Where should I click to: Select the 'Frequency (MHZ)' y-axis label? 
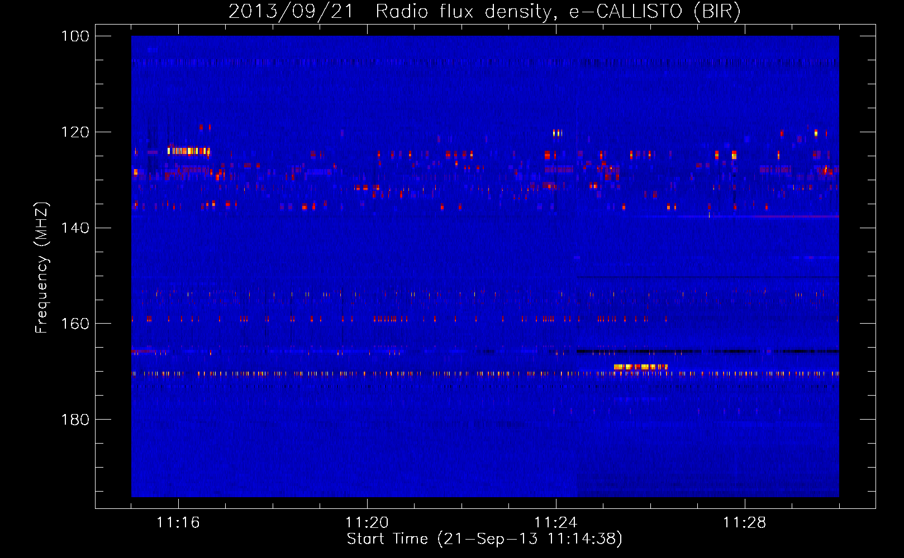pos(42,268)
